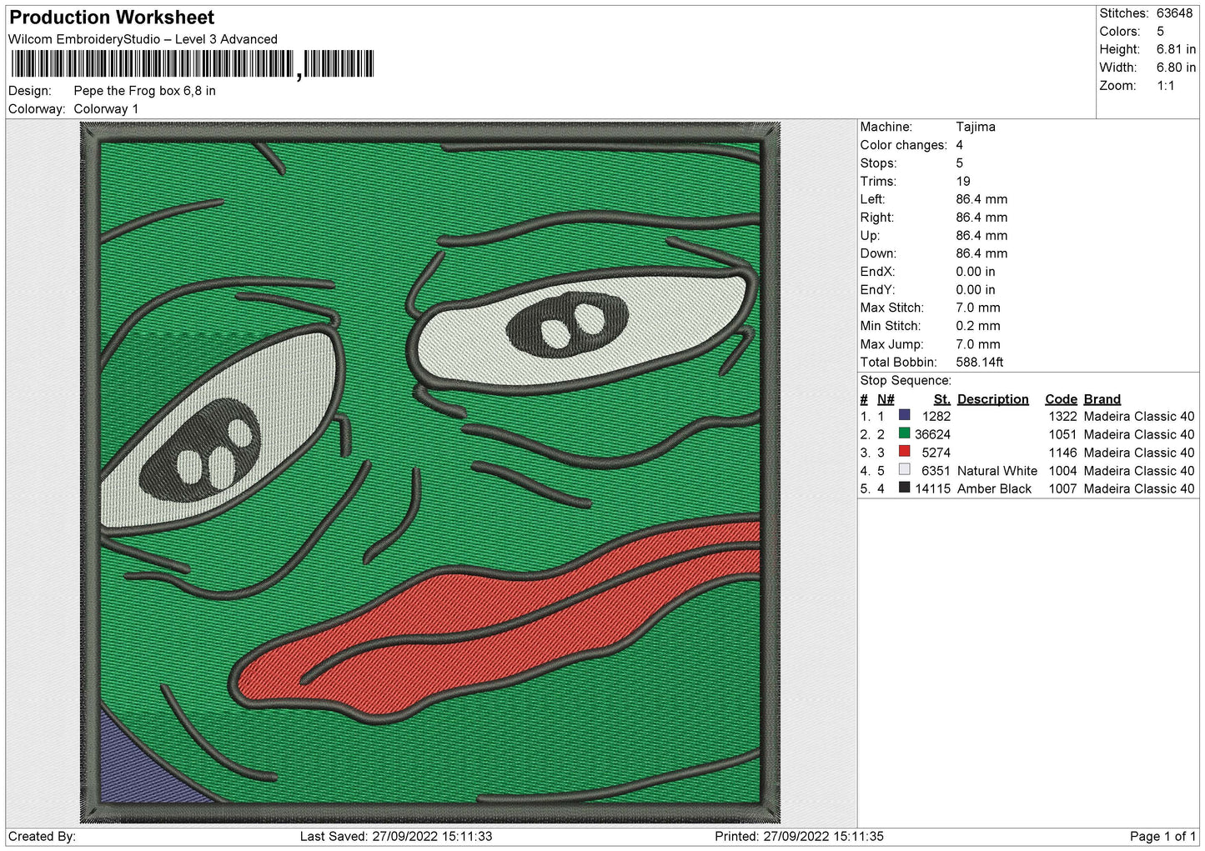Click the design name 'Pepe the Frog box 6,8 in'
The image size is (1205, 851).
coord(144,91)
